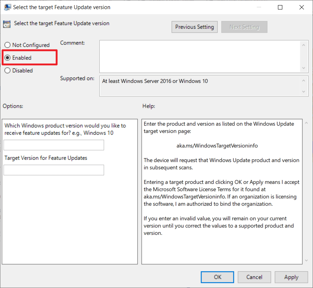The height and width of the screenshot is (288, 313).
Task: Click the greyed Next Setting button
Action: click(244, 27)
